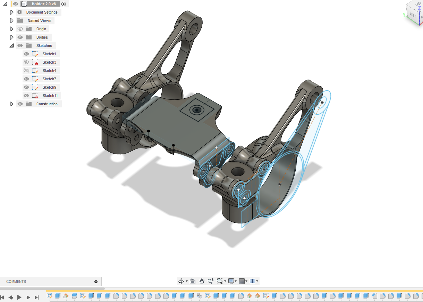423x302 pixels.
Task: Click the COMMENTS panel label
Action: click(16, 281)
